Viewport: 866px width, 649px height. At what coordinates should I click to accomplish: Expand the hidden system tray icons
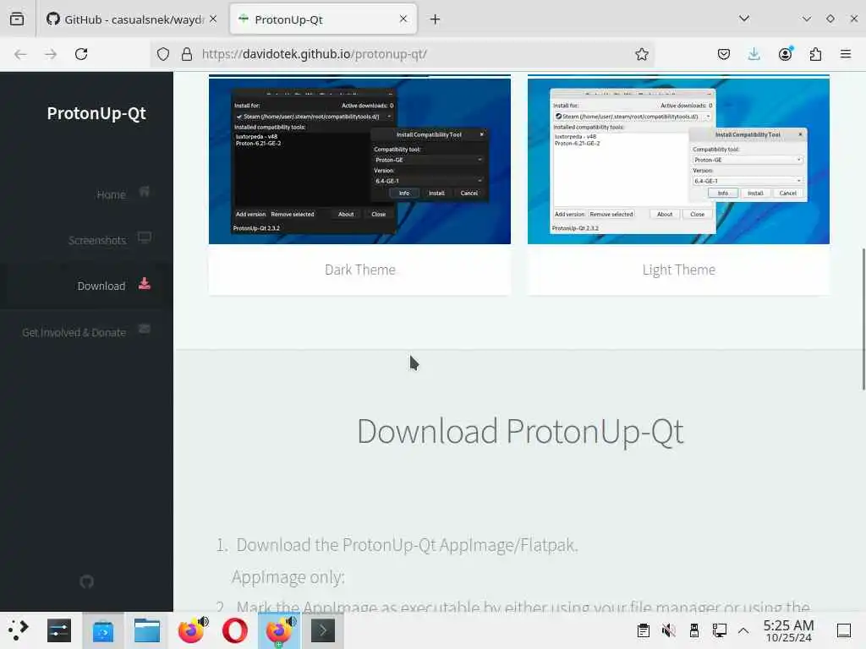(x=743, y=630)
